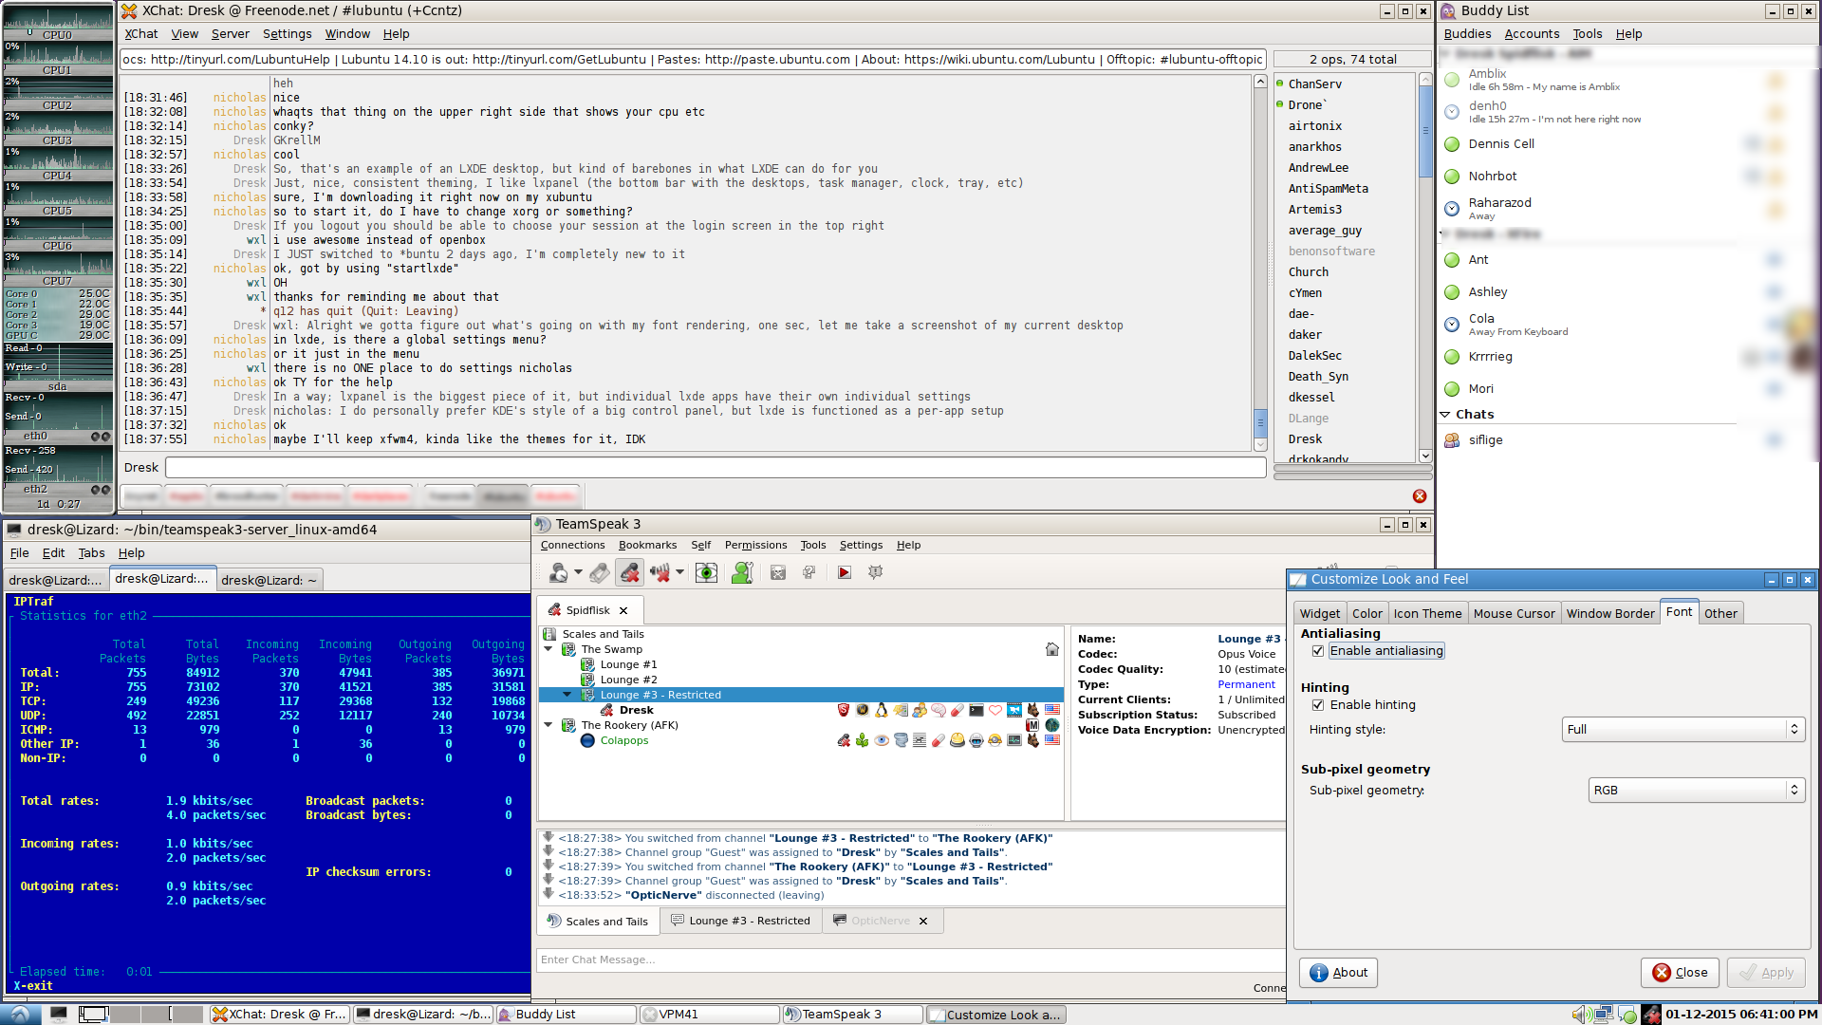Viewport: 1822px width, 1025px height.
Task: Toggle TeamSpeak mute speakers icon
Action: [x=660, y=572]
